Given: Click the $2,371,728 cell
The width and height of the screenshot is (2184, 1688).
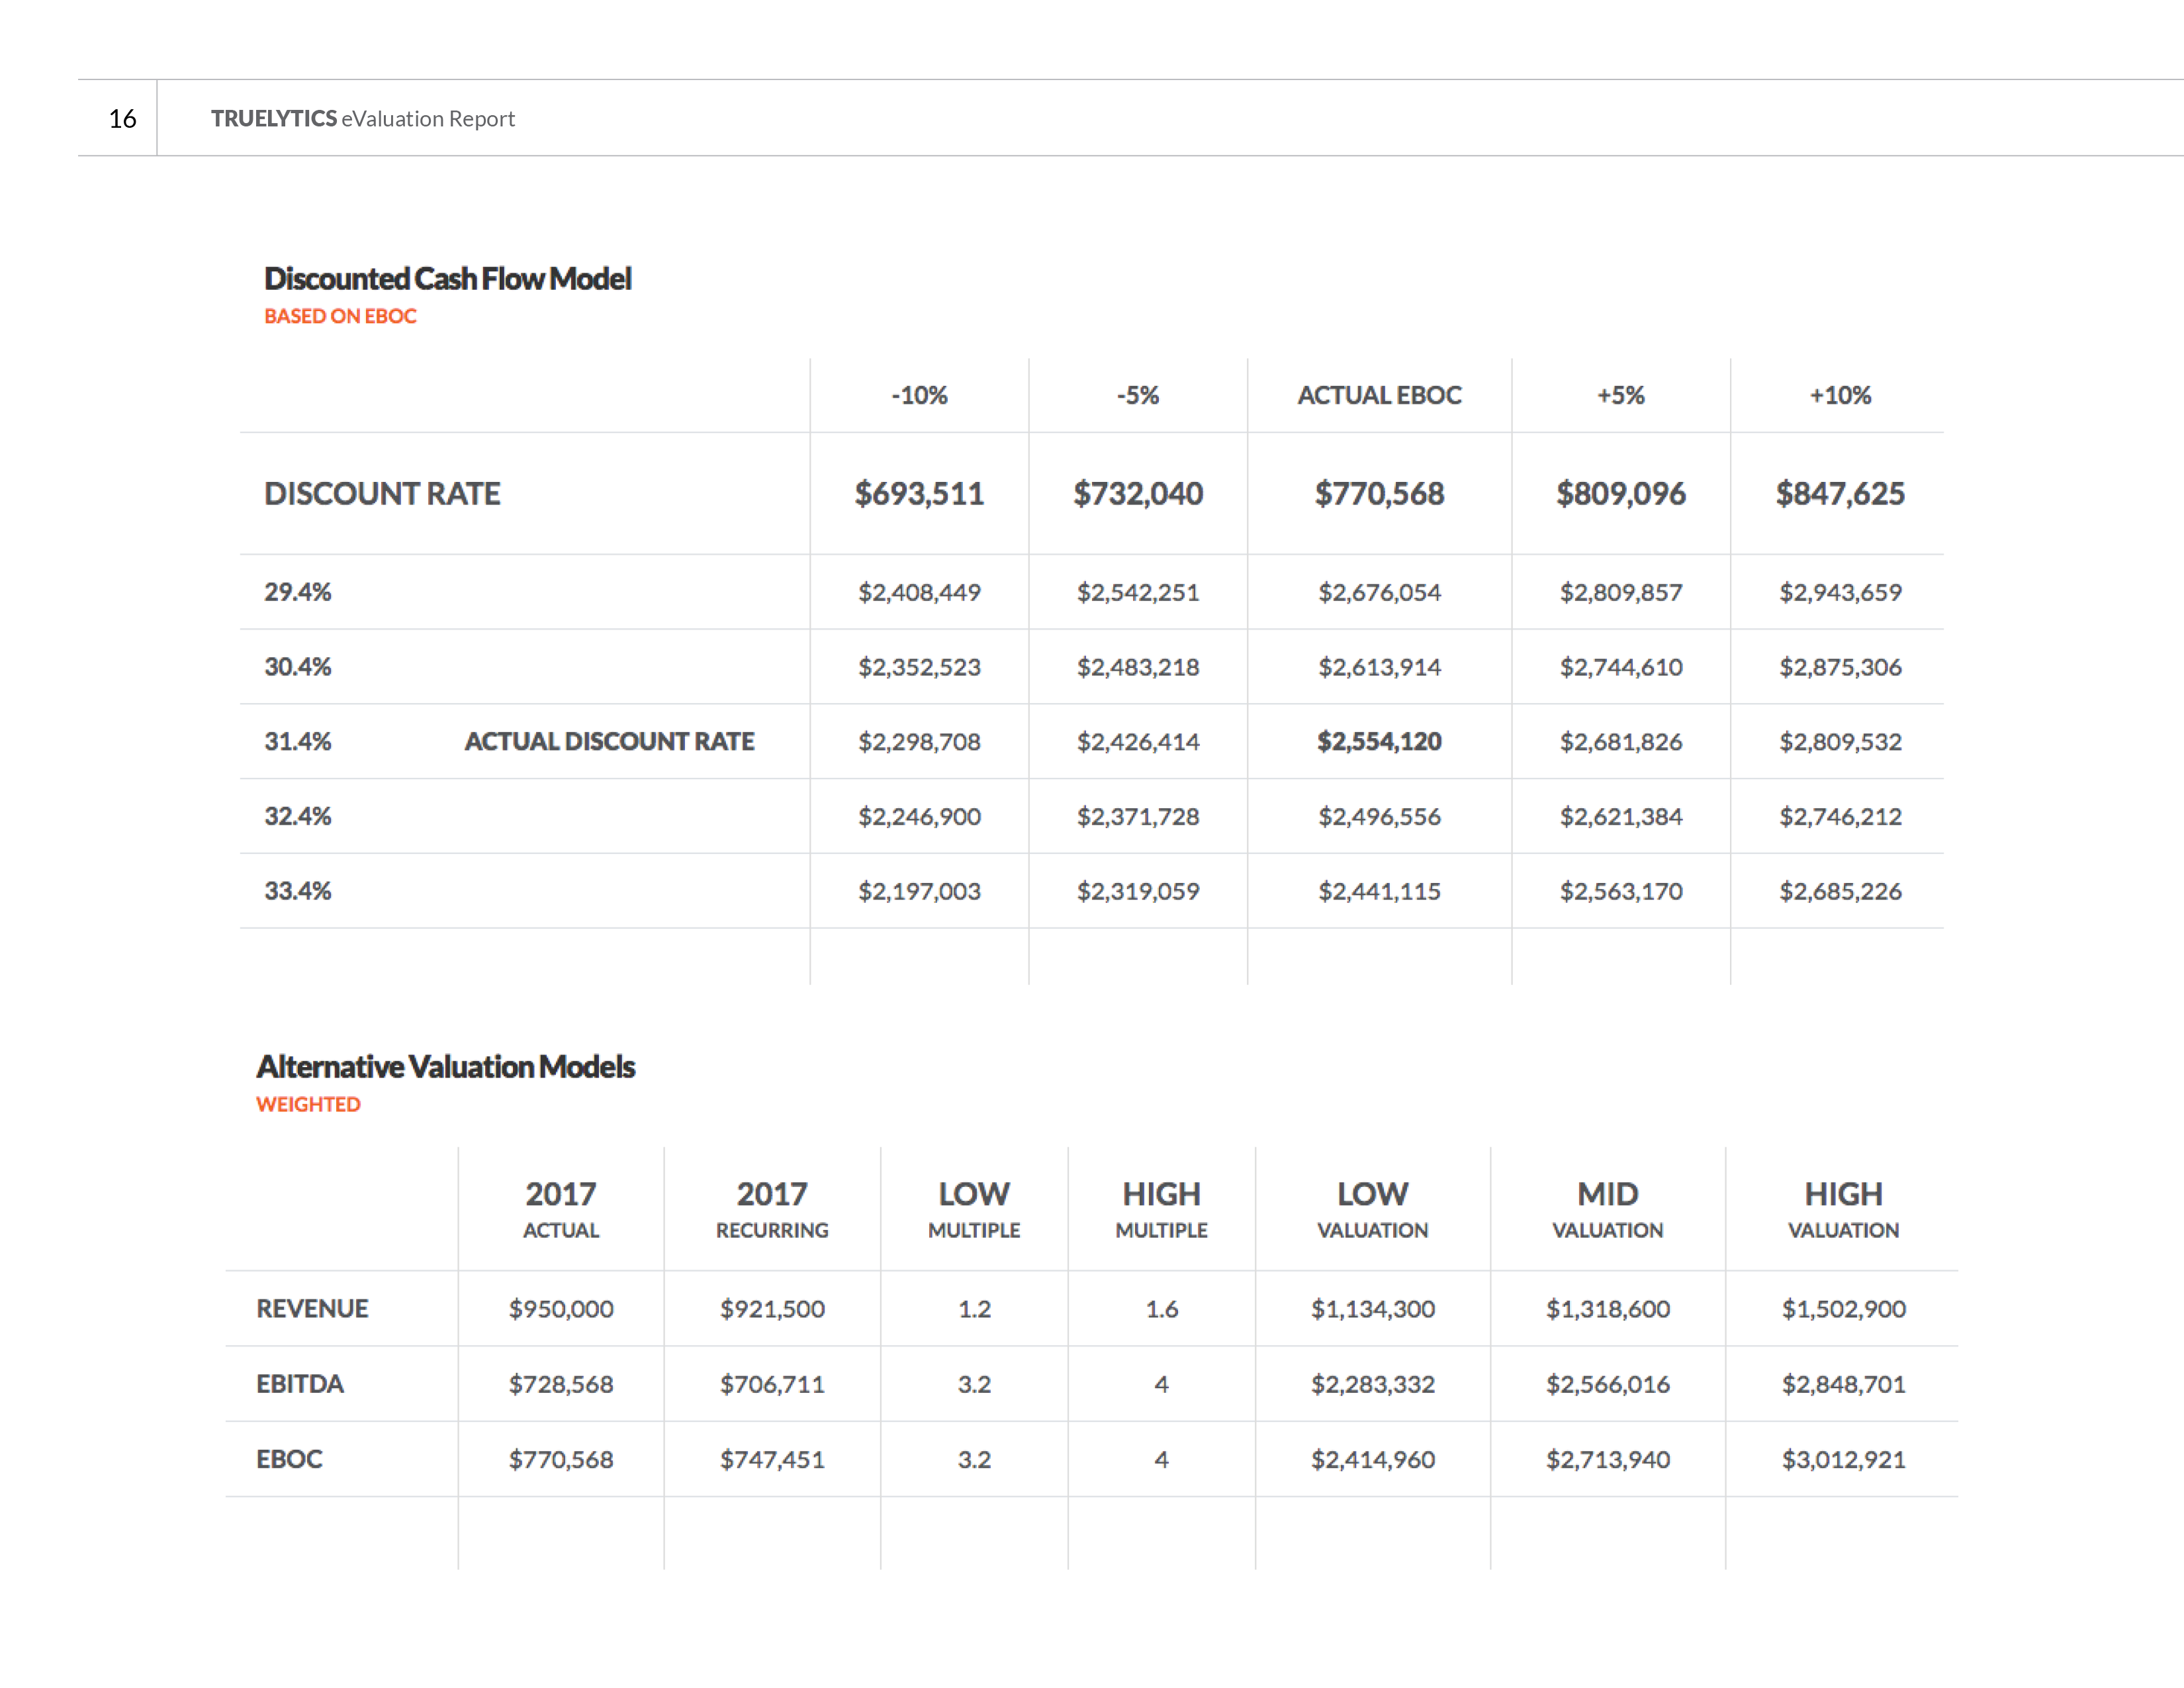Looking at the screenshot, I should (x=1138, y=816).
